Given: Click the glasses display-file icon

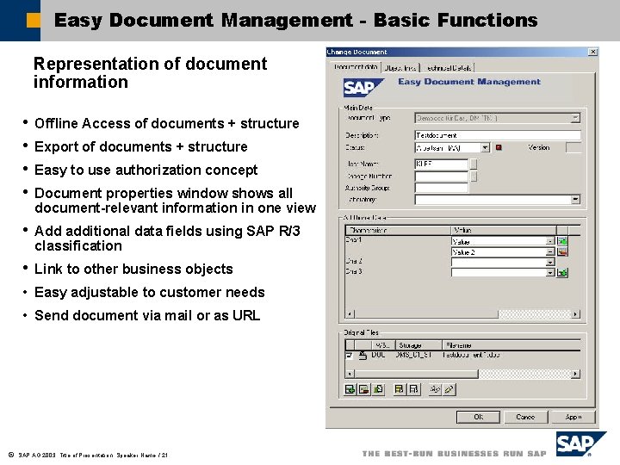Looking at the screenshot, I should pyautogui.click(x=435, y=389).
